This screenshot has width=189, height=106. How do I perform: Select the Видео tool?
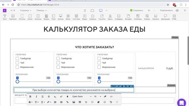85,17
